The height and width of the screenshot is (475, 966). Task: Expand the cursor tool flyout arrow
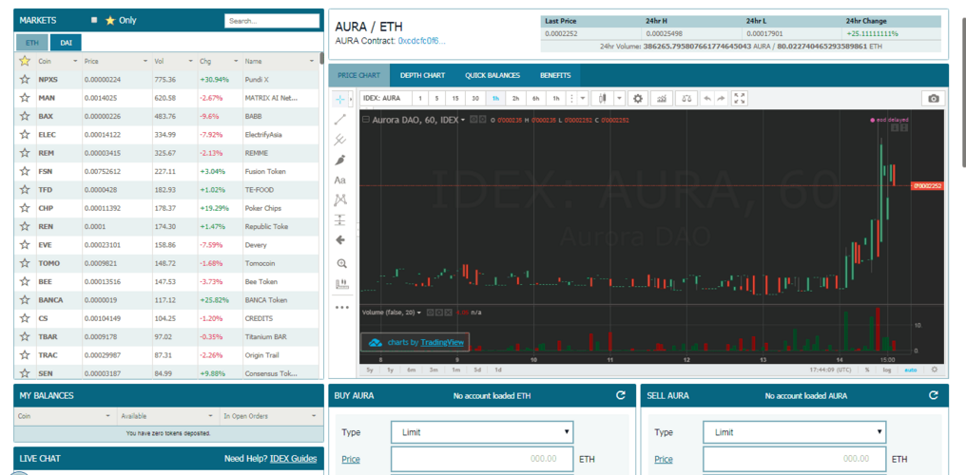(x=350, y=99)
